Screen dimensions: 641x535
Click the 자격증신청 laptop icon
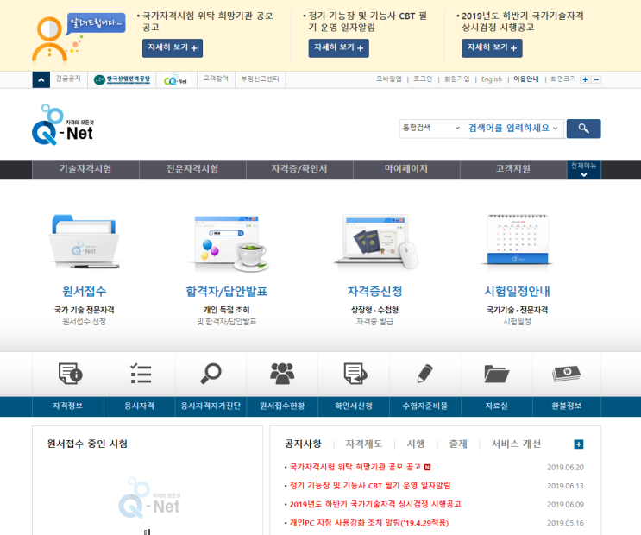(x=375, y=242)
